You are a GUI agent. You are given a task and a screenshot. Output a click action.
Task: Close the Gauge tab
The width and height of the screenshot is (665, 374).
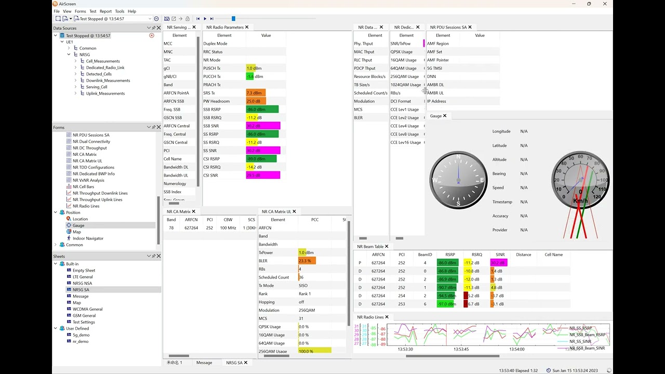[x=445, y=116]
